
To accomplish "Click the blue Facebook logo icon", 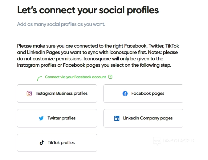I will tap(125, 94).
